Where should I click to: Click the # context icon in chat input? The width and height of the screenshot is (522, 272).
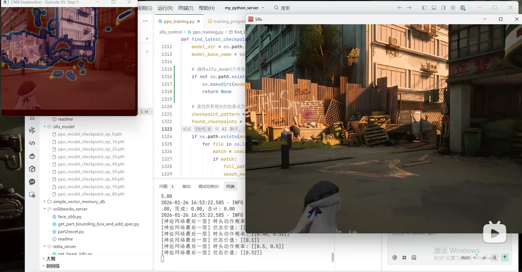[404, 258]
